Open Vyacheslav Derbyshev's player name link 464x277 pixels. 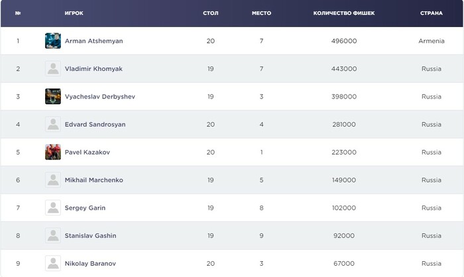pos(100,97)
